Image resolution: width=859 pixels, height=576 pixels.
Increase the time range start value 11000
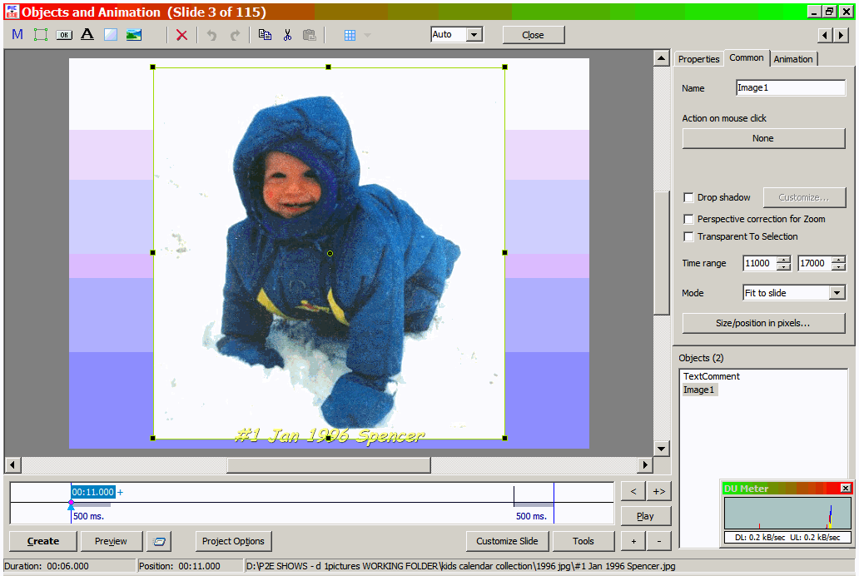point(784,259)
